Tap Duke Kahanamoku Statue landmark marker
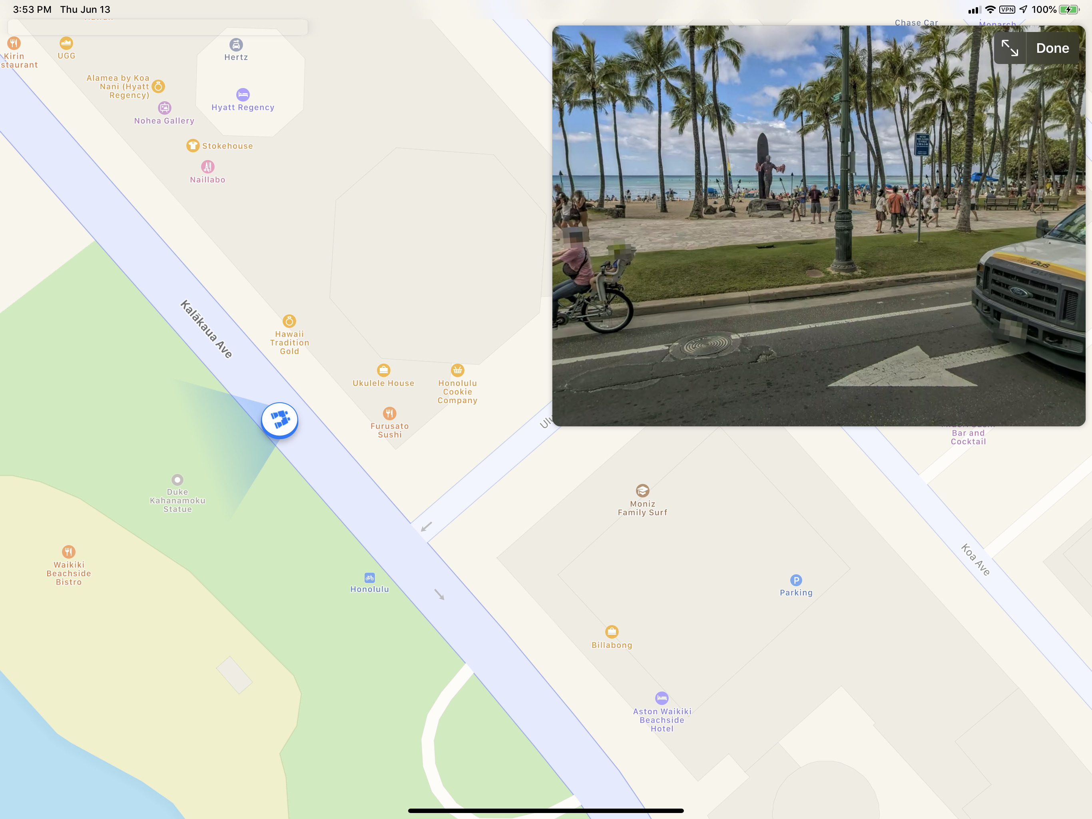 click(x=177, y=479)
